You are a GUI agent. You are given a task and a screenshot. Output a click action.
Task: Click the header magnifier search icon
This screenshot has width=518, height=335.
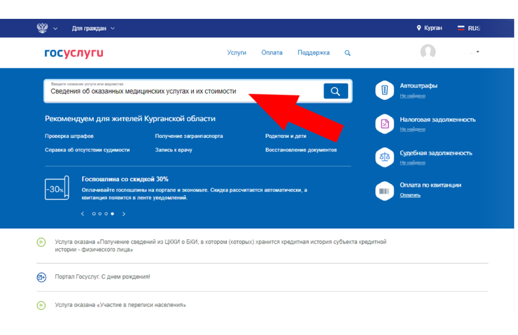point(347,53)
